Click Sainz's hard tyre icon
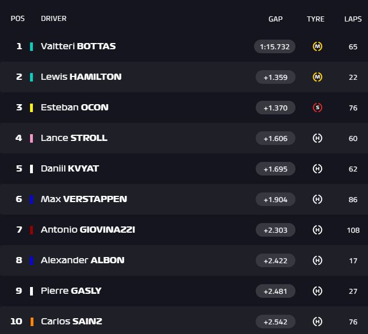368x334 pixels. pyautogui.click(x=318, y=322)
